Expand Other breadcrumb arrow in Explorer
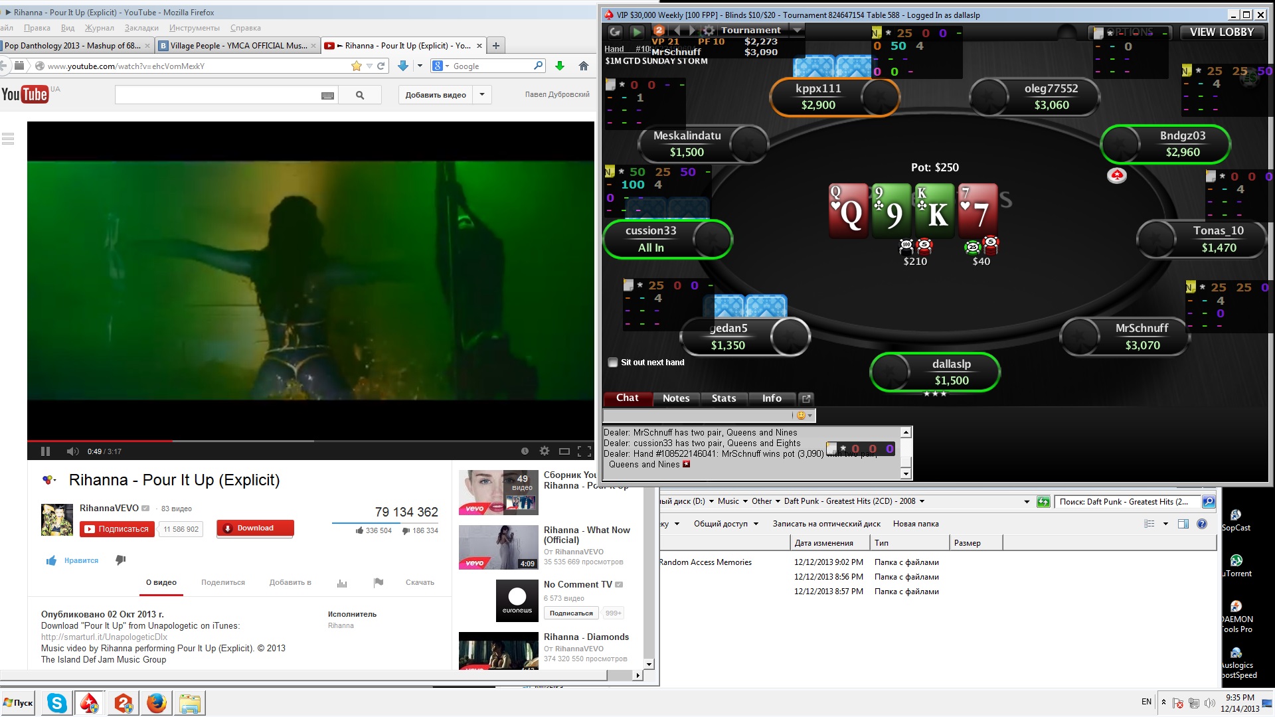This screenshot has height=717, width=1275. (x=778, y=501)
